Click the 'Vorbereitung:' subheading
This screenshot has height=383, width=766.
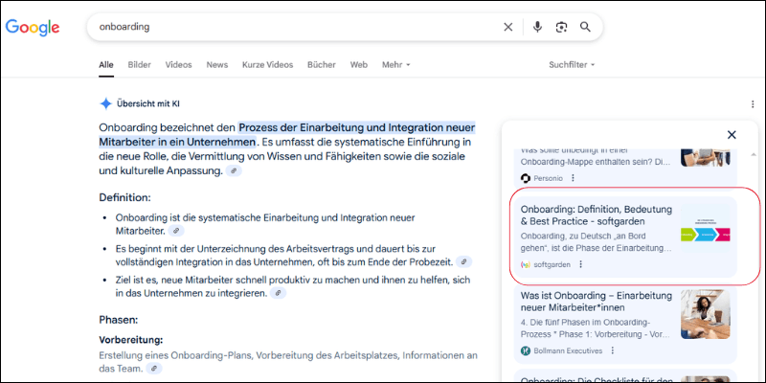tap(131, 340)
